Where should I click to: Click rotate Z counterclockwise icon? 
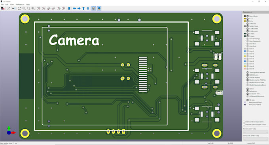(63, 8)
